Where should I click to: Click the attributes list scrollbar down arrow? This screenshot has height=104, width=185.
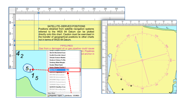point(80,91)
